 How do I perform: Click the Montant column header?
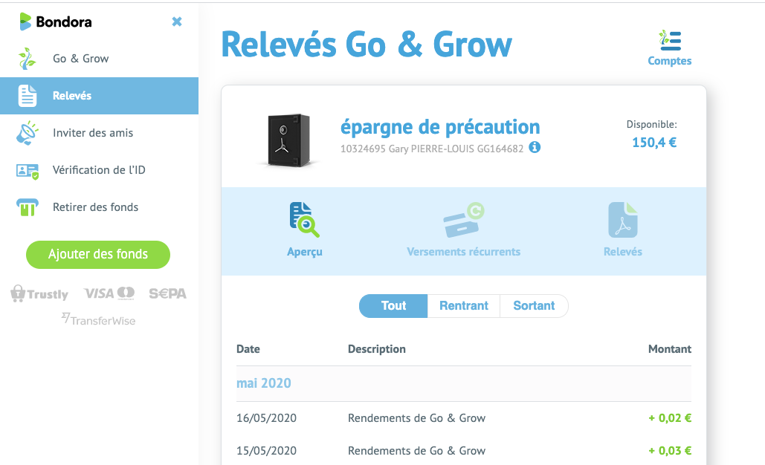(669, 349)
